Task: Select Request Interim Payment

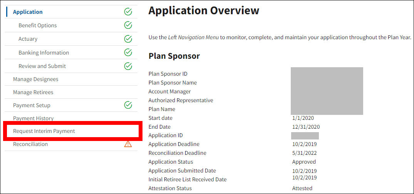Action: pyautogui.click(x=44, y=131)
